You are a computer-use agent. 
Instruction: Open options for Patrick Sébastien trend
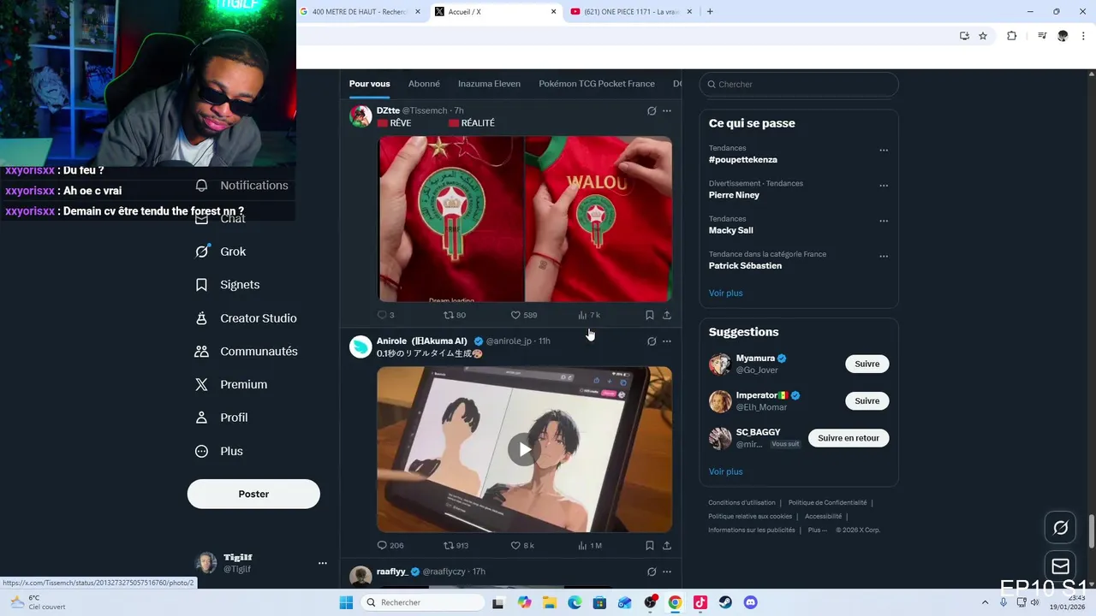pyautogui.click(x=884, y=256)
